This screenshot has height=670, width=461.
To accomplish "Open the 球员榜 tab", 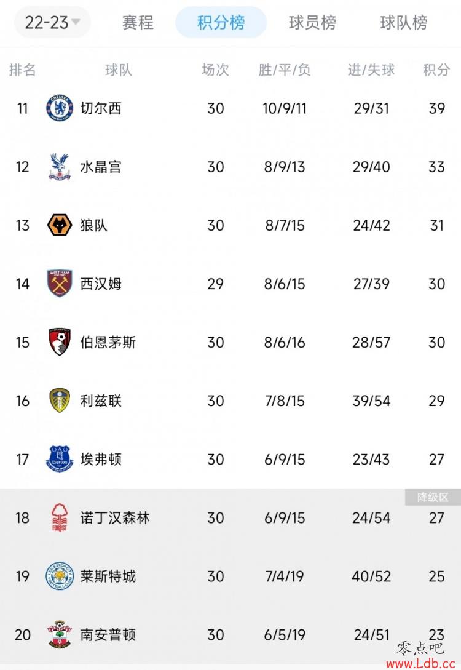I will [x=312, y=22].
